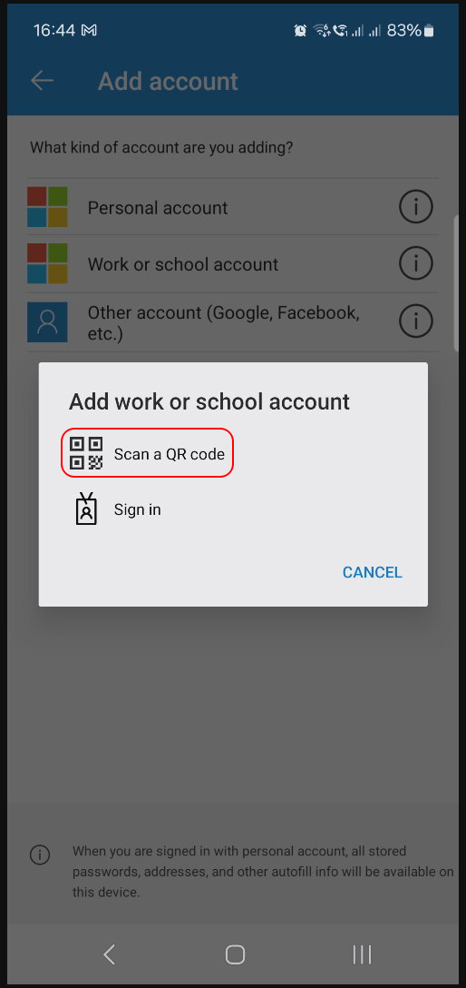Select Other account (Google, Facebook, etc.)

tap(232, 322)
